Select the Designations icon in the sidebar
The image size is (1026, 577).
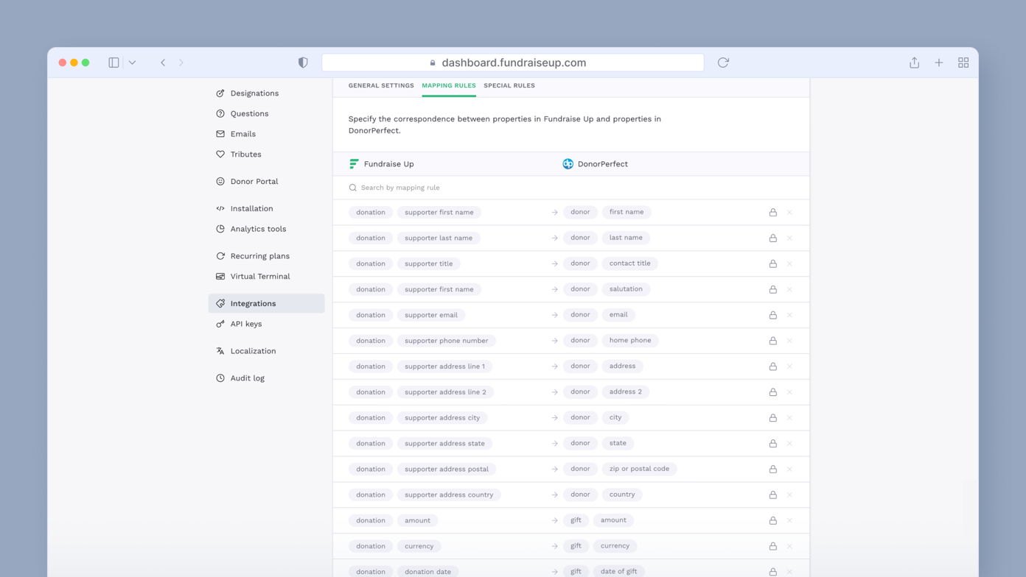(219, 93)
